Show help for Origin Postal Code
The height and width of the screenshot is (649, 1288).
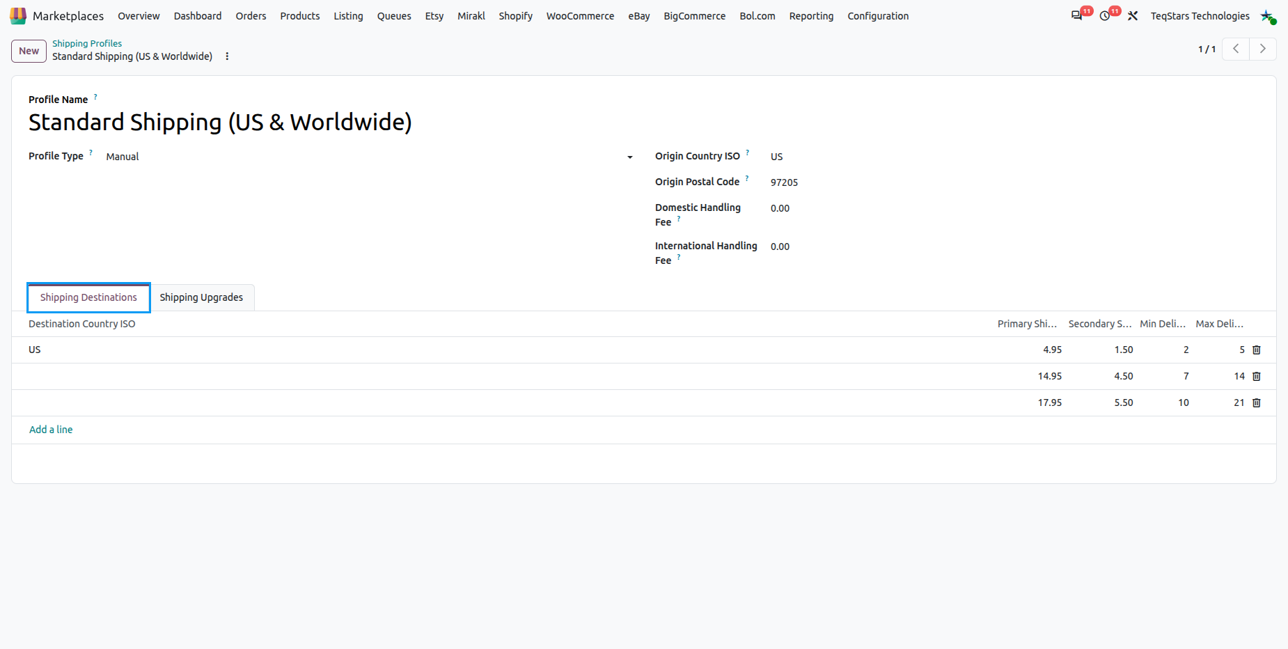click(747, 178)
